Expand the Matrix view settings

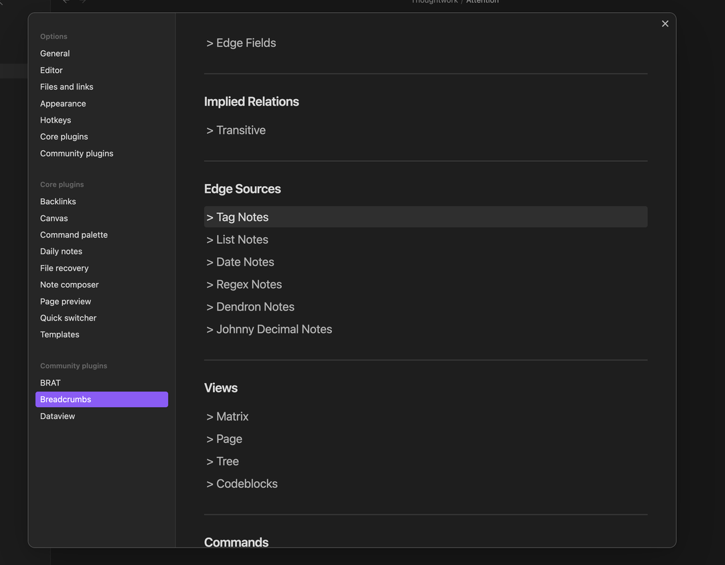pyautogui.click(x=228, y=416)
